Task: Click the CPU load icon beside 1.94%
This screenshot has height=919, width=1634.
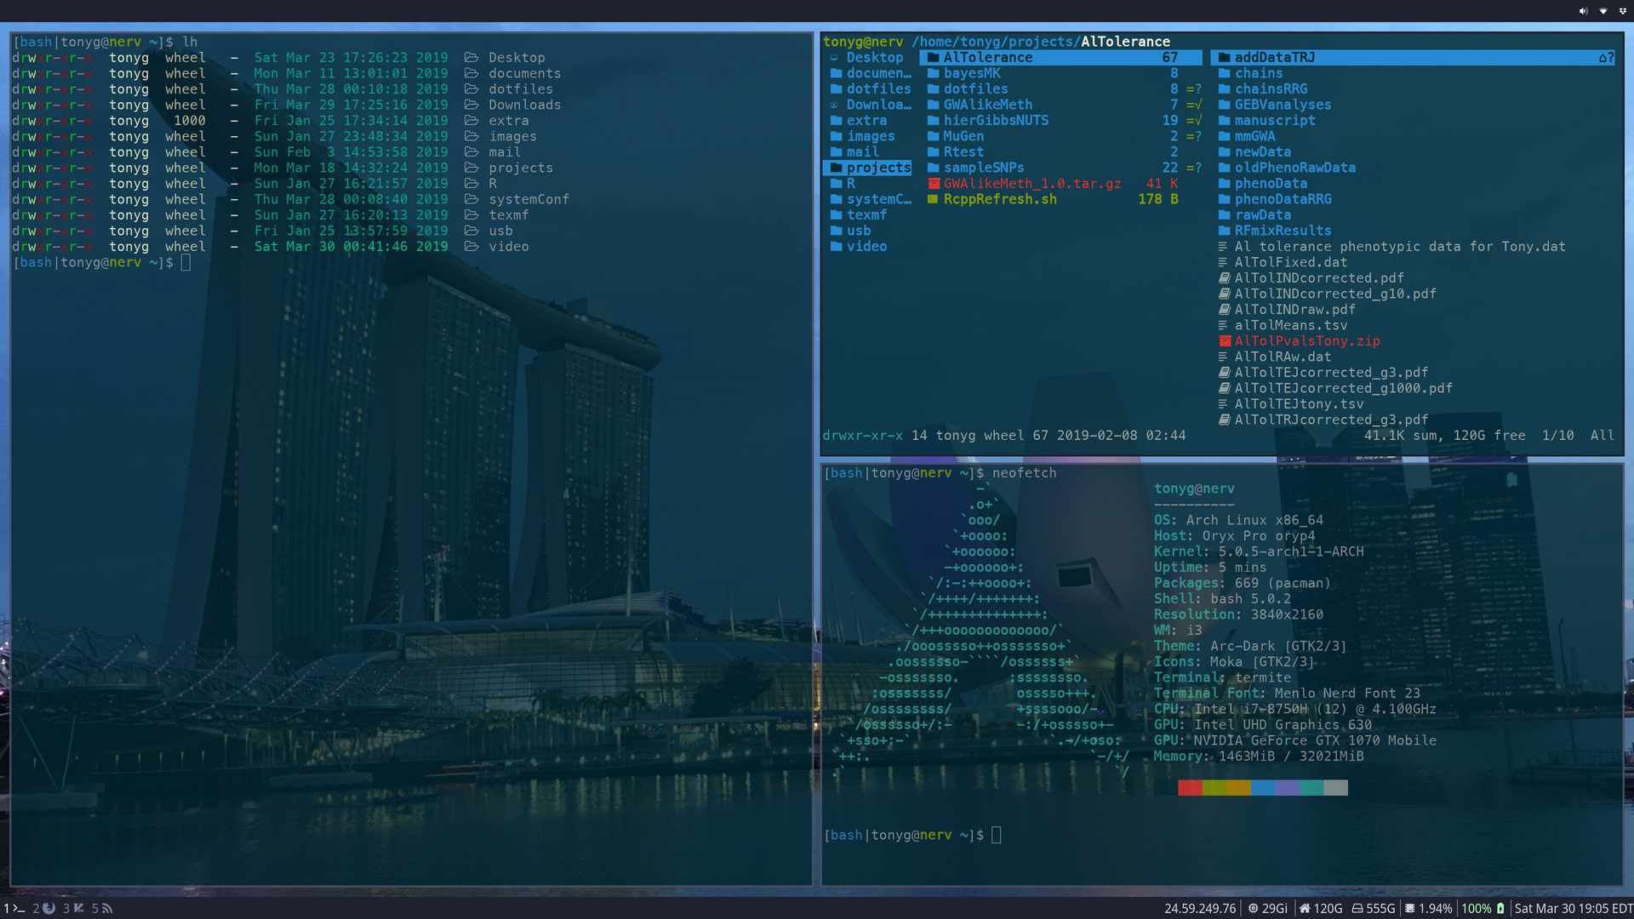Action: (x=1410, y=908)
